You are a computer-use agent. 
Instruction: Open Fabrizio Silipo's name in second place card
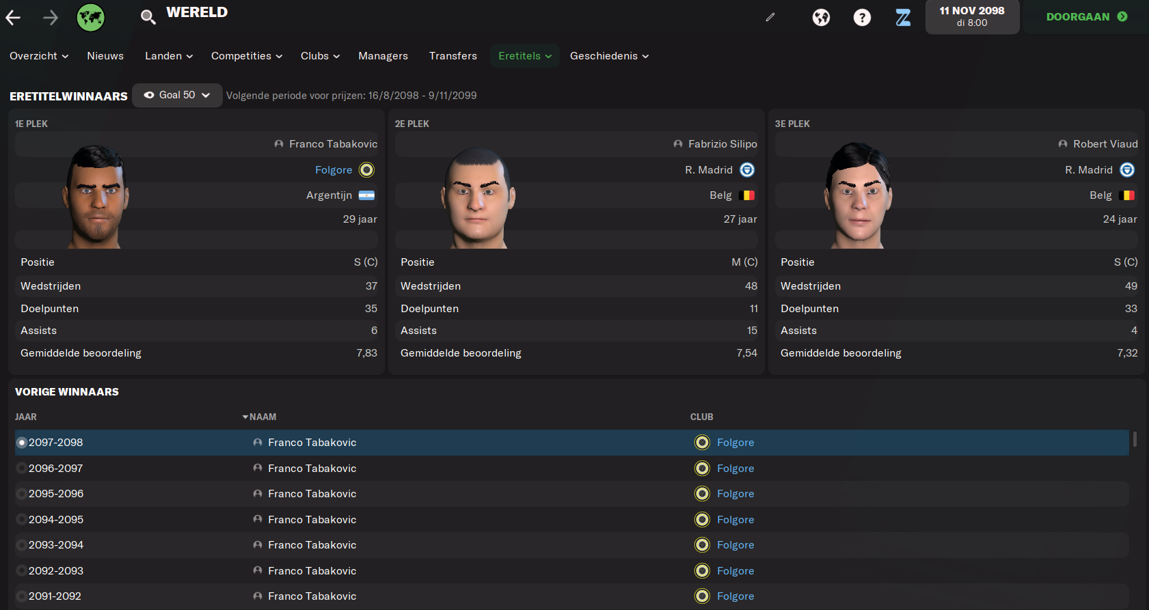tap(722, 144)
